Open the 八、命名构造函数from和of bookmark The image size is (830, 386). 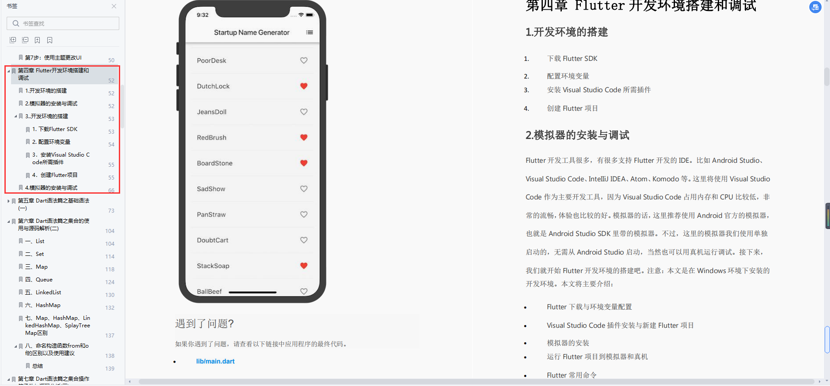click(57, 349)
